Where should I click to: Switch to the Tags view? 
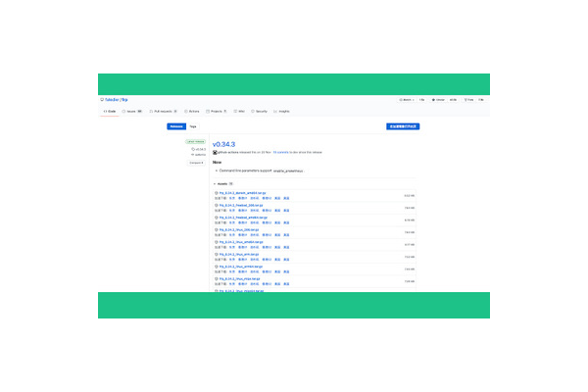[193, 126]
